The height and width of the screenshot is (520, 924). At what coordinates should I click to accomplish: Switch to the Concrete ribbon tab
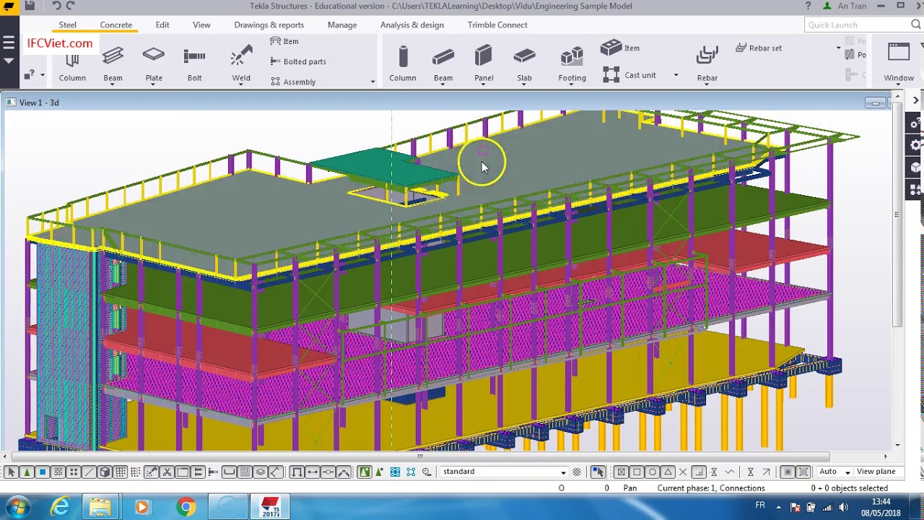[x=116, y=25]
